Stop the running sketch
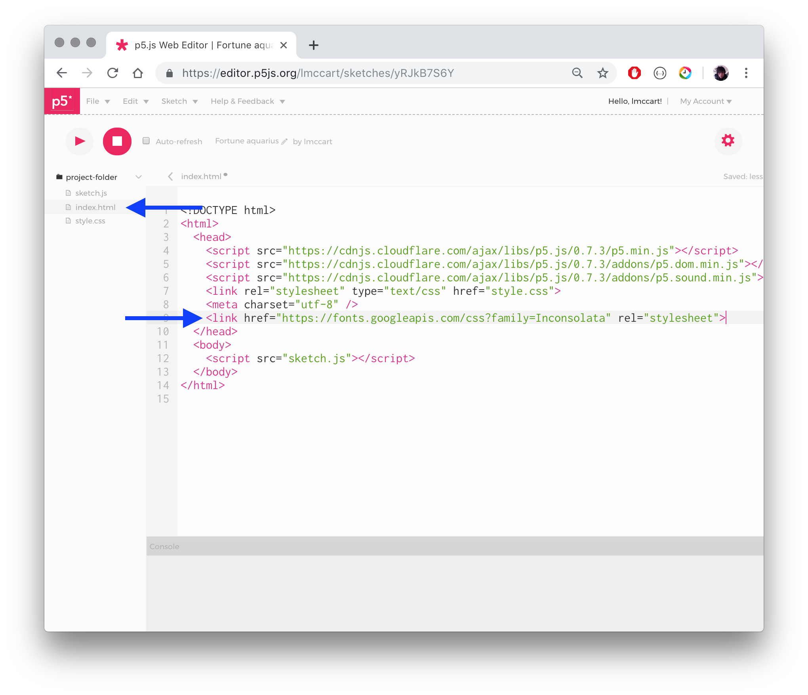808x695 pixels. point(117,141)
